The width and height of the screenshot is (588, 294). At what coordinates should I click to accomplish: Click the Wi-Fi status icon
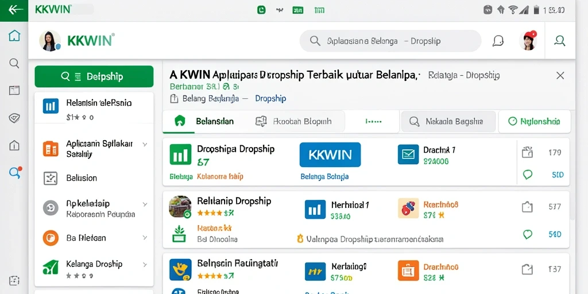click(513, 10)
